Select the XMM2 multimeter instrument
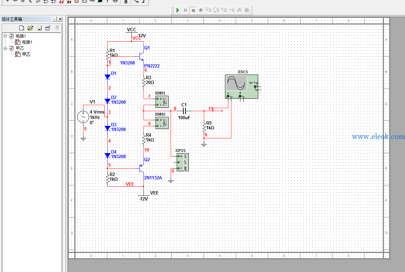The height and width of the screenshot is (272, 405). [162, 123]
